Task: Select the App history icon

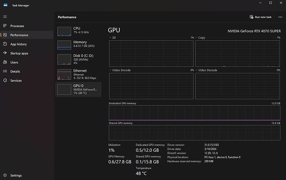Action: click(x=5, y=44)
